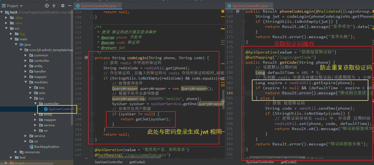The height and width of the screenshot is (165, 374).
Task: Expand the .idea folder arrow
Action: coord(6,18)
